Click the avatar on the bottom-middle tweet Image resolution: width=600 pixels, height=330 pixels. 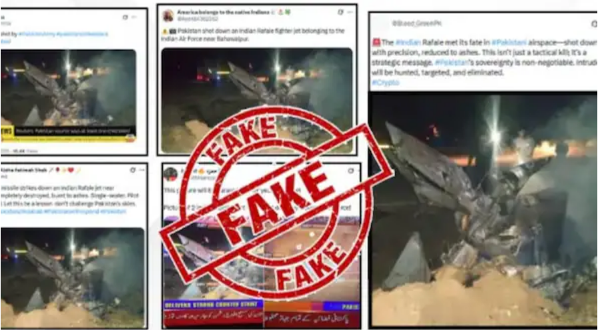tap(171, 175)
